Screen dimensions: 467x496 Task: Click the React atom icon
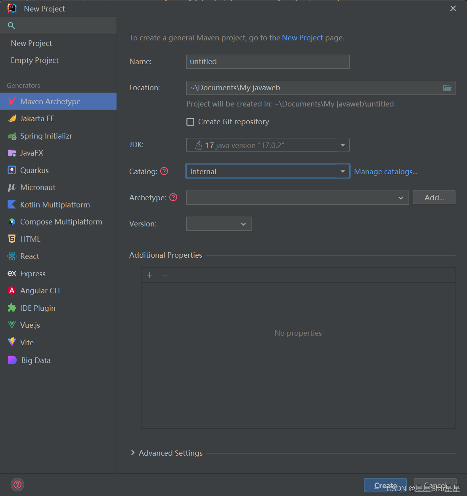(x=12, y=256)
